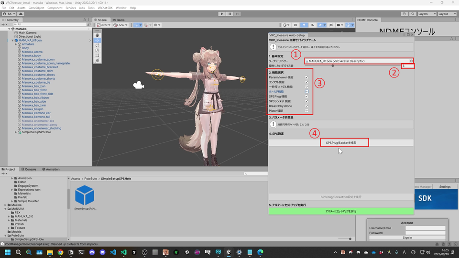Open the Layers dropdown
This screenshot has height=258, width=459.
coord(427,14)
